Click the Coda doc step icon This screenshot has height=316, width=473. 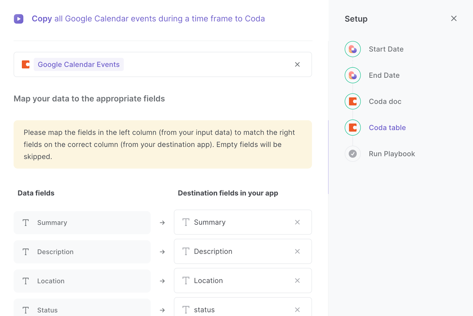(x=353, y=101)
